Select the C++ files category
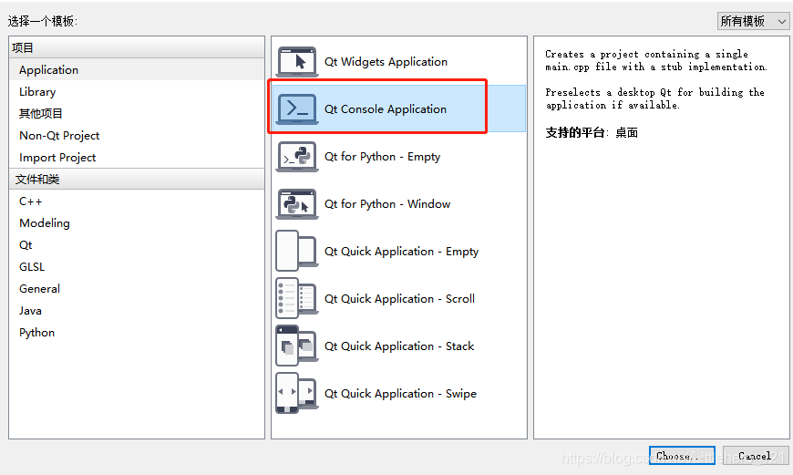Screen dimensions: 793x475 tap(137, 201)
